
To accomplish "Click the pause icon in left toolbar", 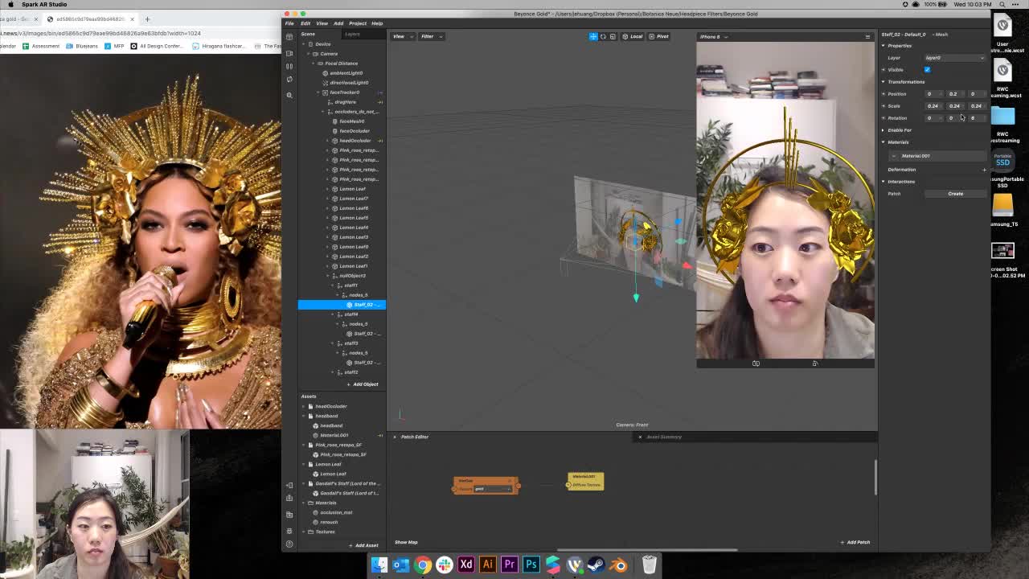I will point(289,66).
